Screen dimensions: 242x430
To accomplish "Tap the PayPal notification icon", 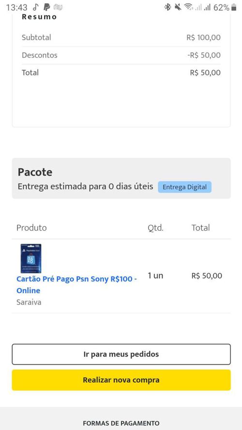I will [x=47, y=7].
